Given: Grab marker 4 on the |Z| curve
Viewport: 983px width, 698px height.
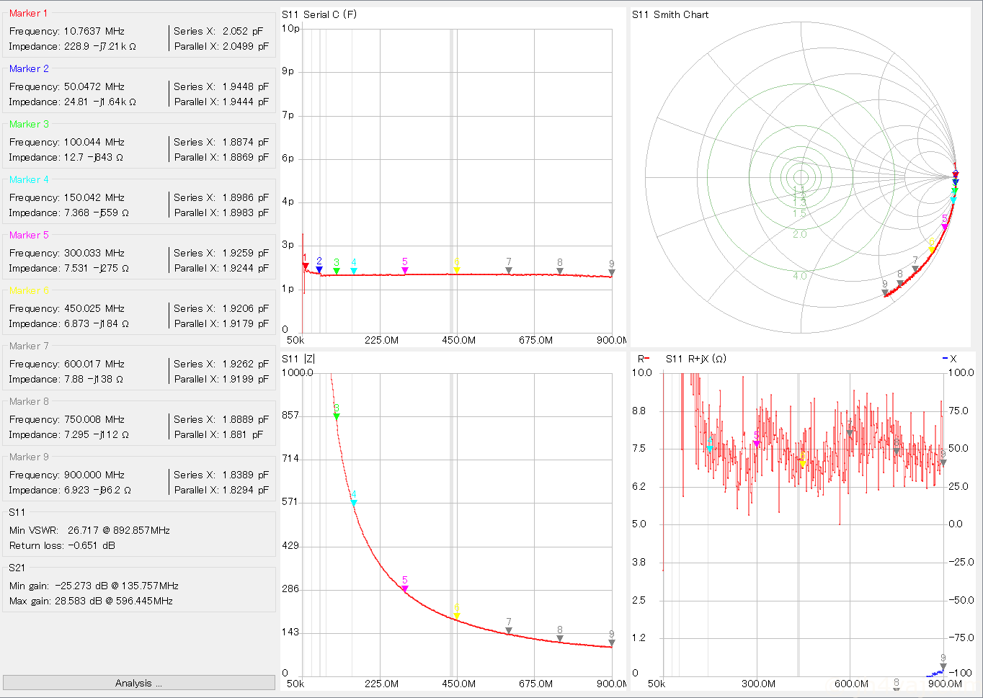Looking at the screenshot, I should tap(354, 503).
